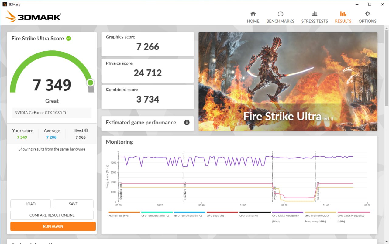
Task: Click the Best score 7 965
Action: tap(81, 137)
